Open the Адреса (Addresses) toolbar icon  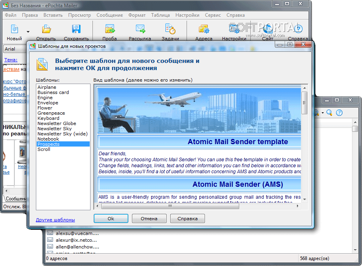pos(204,29)
